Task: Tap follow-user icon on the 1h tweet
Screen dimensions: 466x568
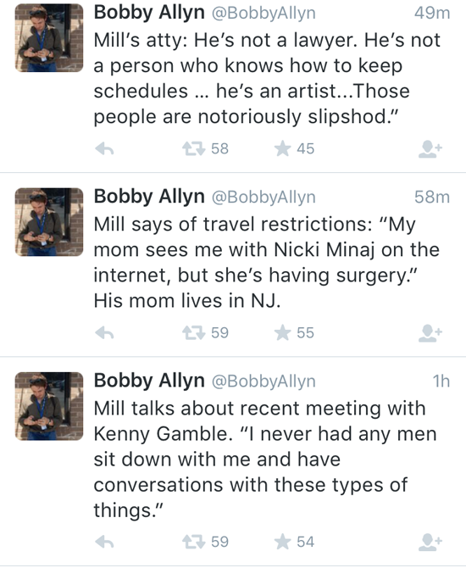Action: click(430, 543)
